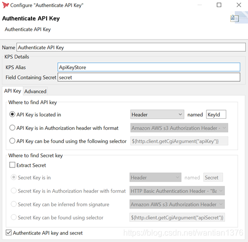
Task: Select 'Secret Key is in Authorization header' radio
Action: (14, 191)
